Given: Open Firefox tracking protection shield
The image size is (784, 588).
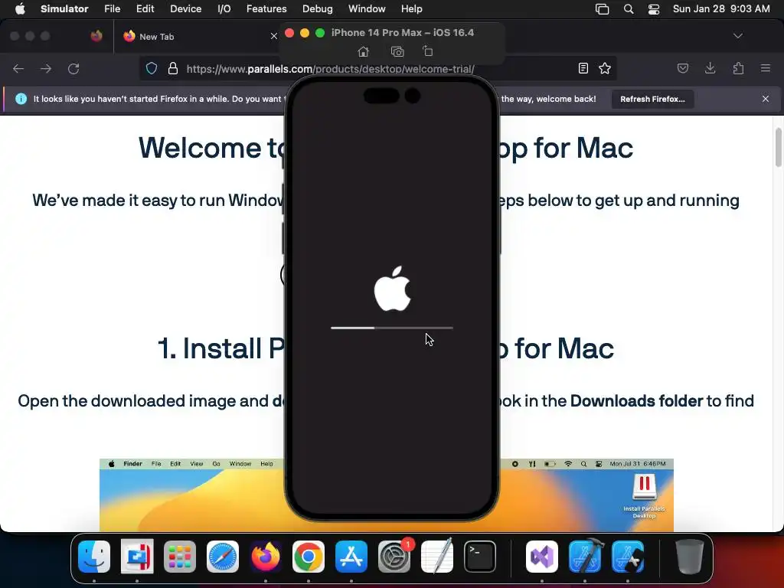Looking at the screenshot, I should (x=152, y=68).
